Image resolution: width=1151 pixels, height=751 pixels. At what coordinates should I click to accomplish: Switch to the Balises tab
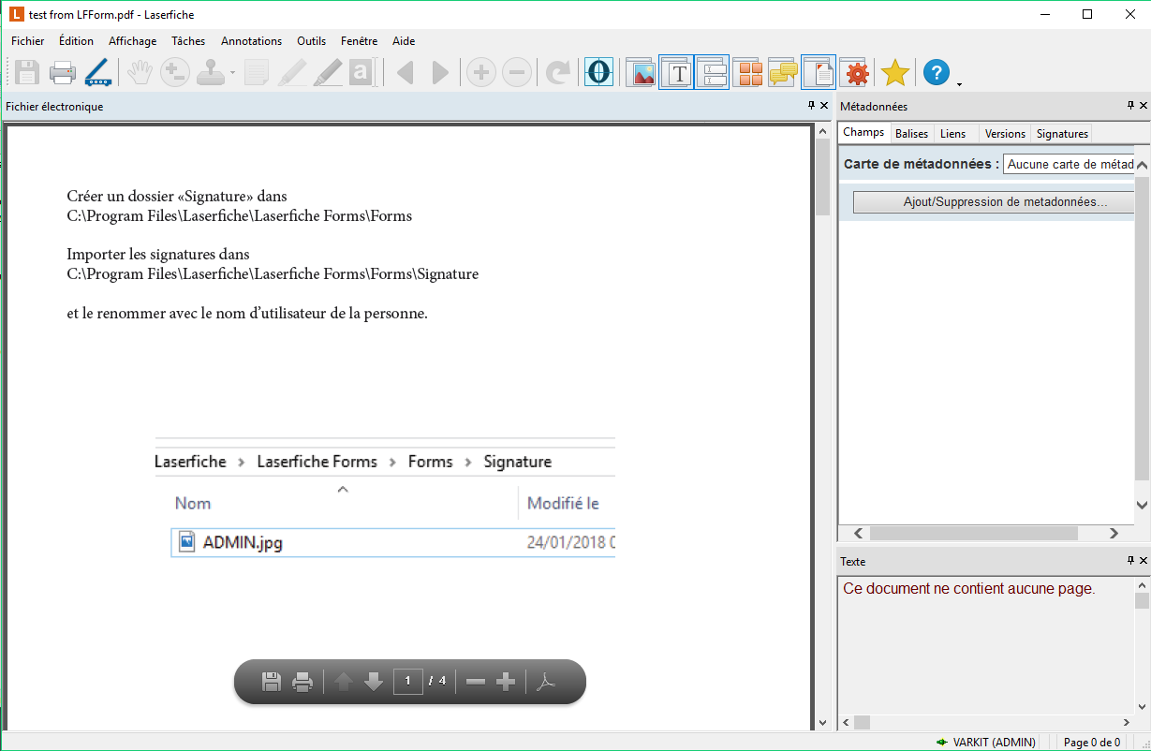(x=911, y=133)
